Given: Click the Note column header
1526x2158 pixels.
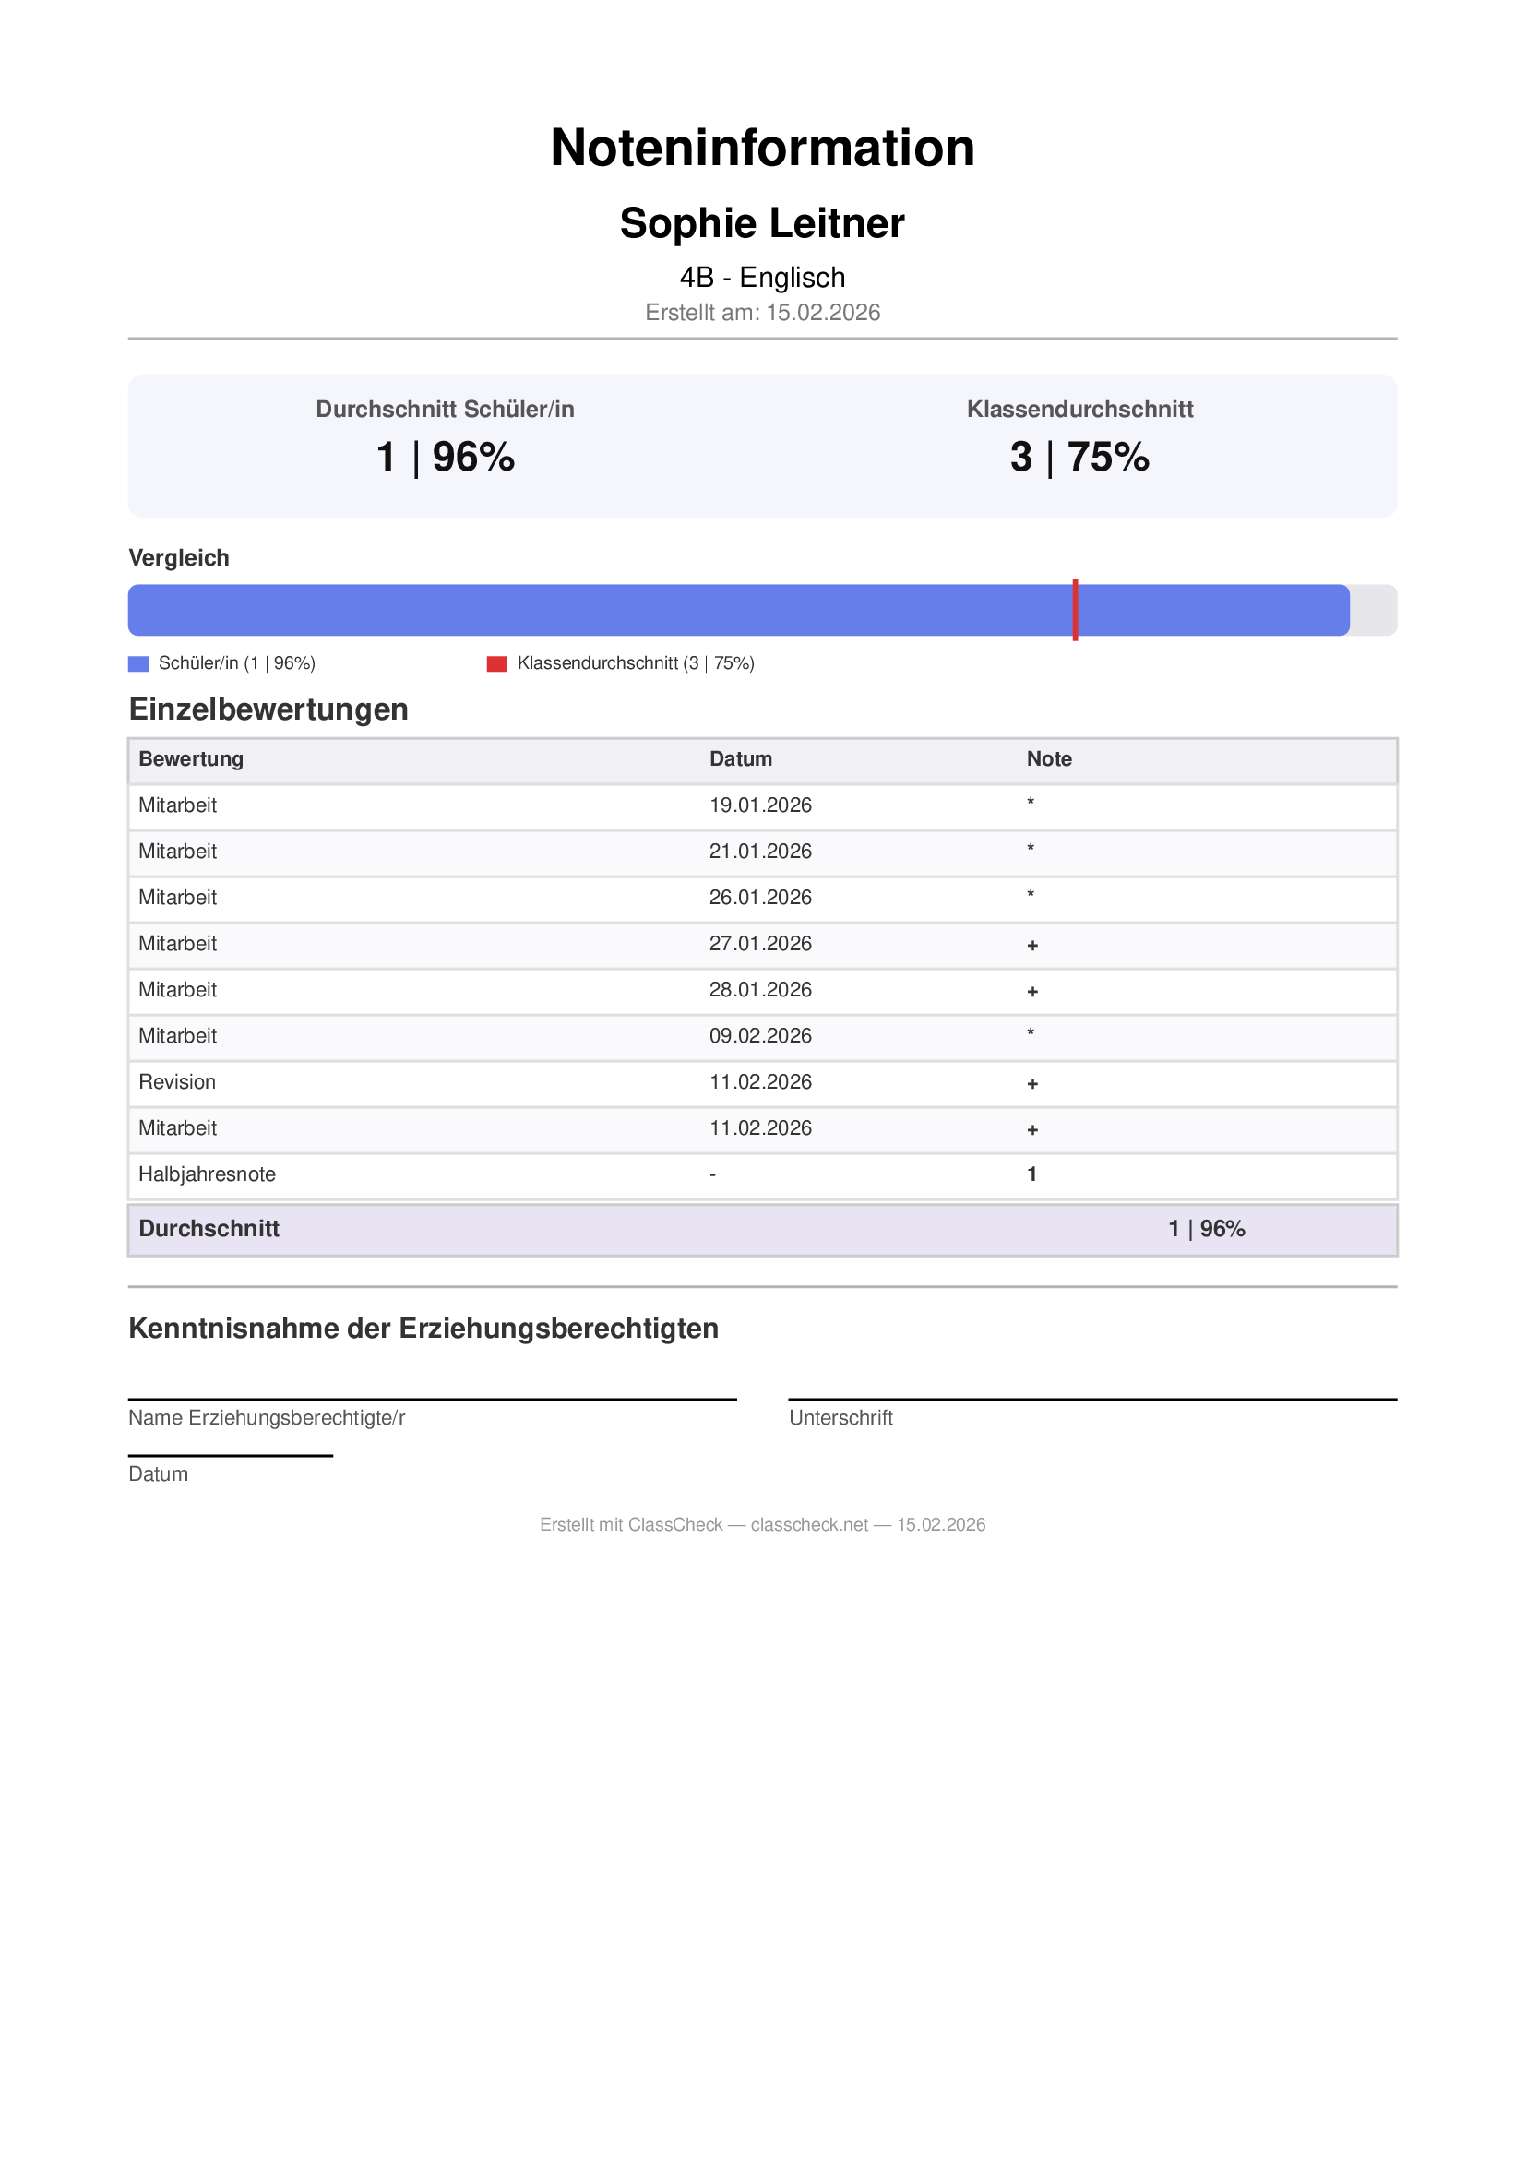Looking at the screenshot, I should pyautogui.click(x=1049, y=759).
